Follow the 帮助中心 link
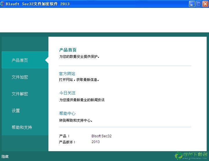 67,114
